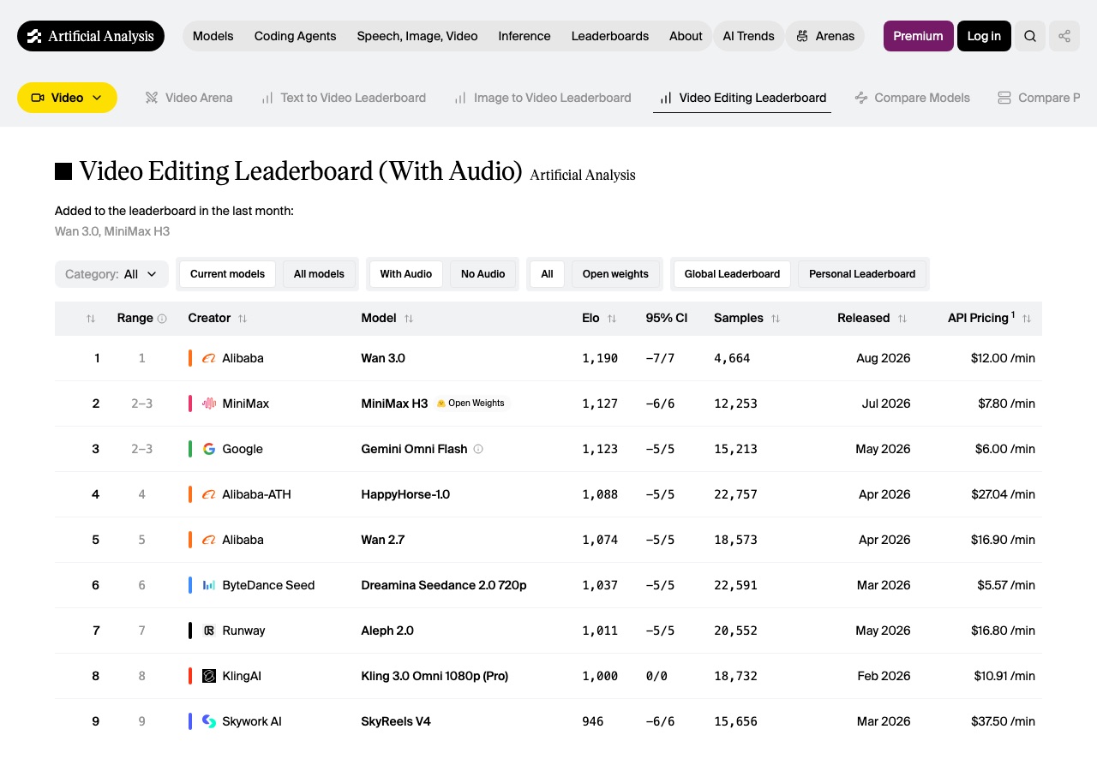Open the Leaderboards menu
The height and width of the screenshot is (771, 1097).
point(610,36)
